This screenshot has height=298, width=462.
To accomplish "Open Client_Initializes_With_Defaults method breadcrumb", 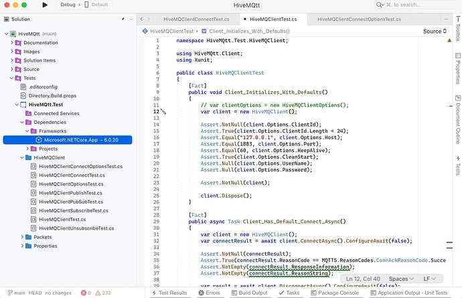I will pos(246,31).
